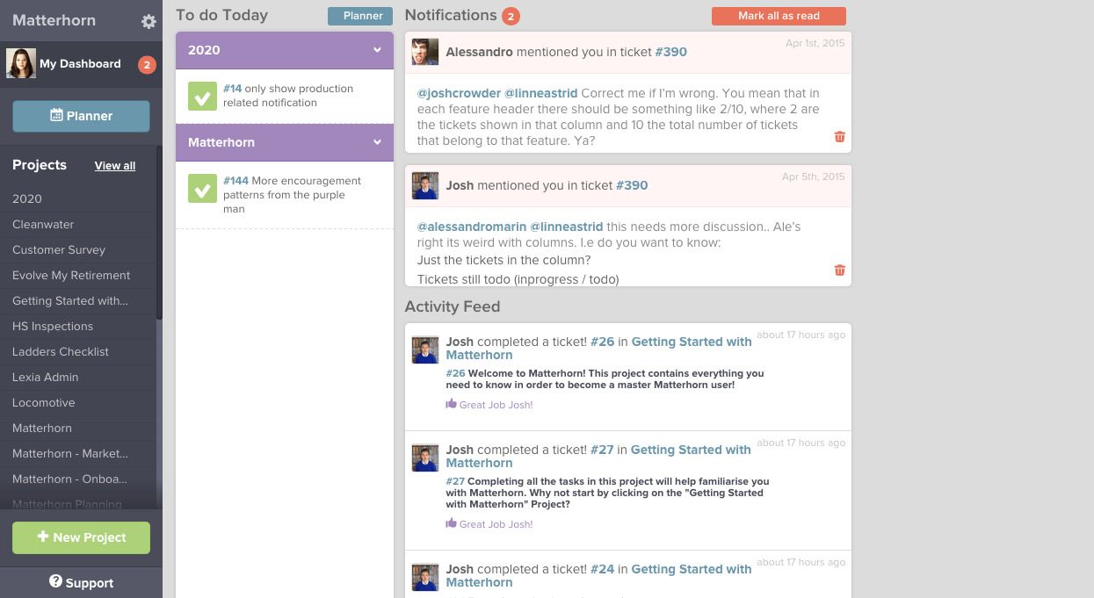Image resolution: width=1094 pixels, height=598 pixels.
Task: Select My Dashboard in the sidebar
Action: (x=79, y=63)
